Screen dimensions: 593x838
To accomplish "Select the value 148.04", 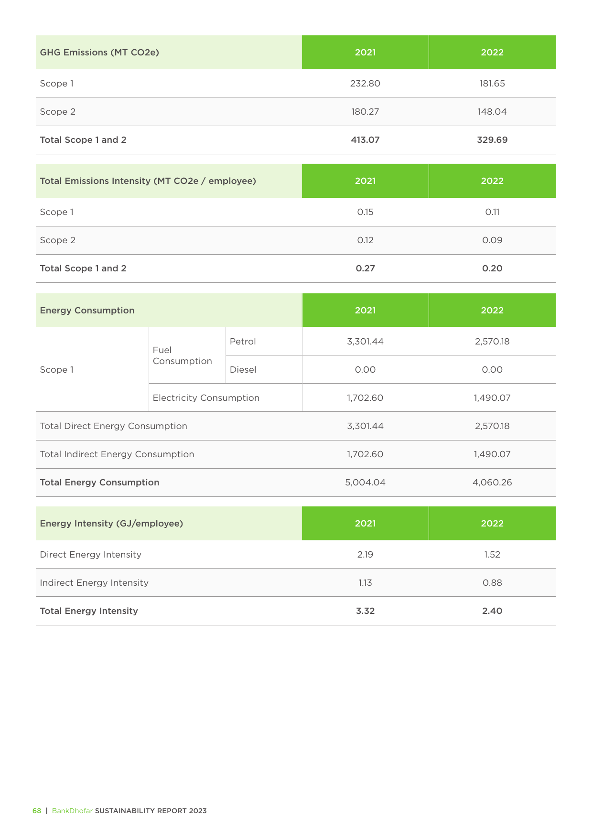I will coord(492,112).
